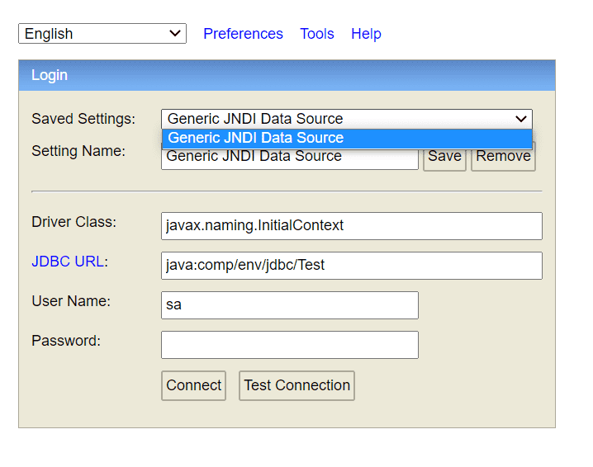Image resolution: width=593 pixels, height=467 pixels.
Task: Click the Driver Class label text
Action: (x=74, y=222)
